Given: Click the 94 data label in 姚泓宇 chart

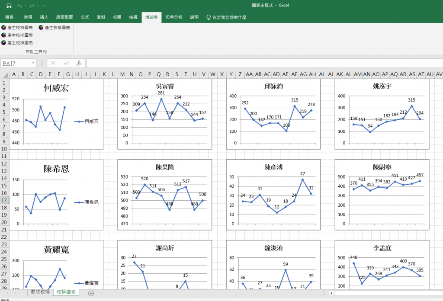Looking at the screenshot, I should tap(370, 126).
